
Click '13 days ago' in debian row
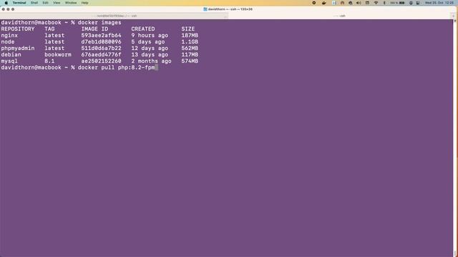[x=150, y=54]
